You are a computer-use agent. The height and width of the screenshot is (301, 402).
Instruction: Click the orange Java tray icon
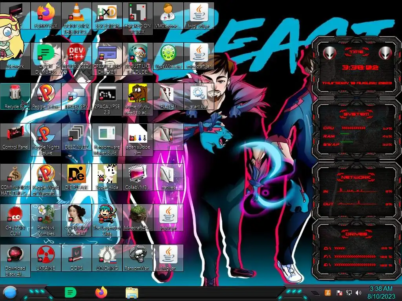[x=328, y=292]
